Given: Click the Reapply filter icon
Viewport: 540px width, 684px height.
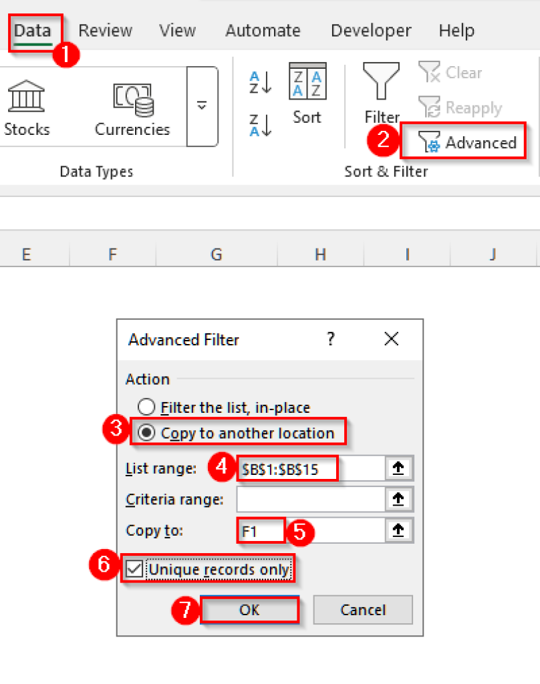Looking at the screenshot, I should coord(468,108).
